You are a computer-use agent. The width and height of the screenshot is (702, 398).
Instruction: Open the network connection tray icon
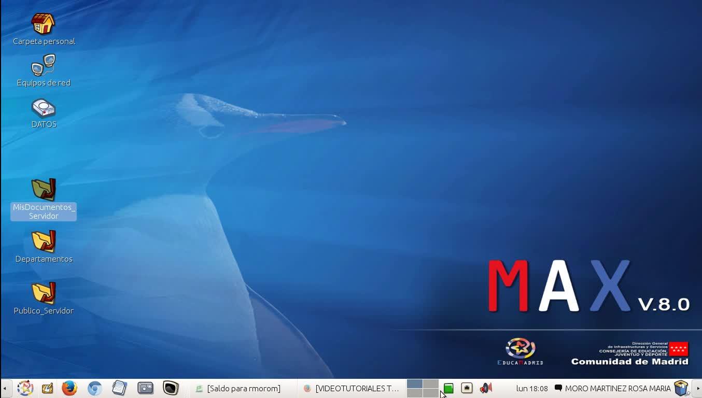(467, 388)
